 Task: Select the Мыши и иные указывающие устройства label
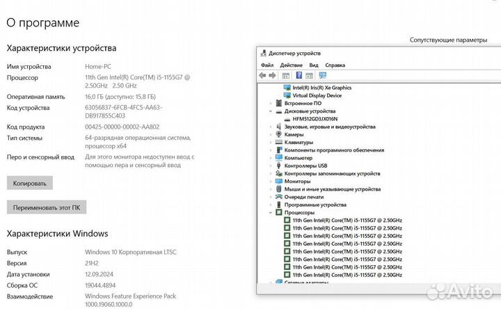pyautogui.click(x=333, y=189)
